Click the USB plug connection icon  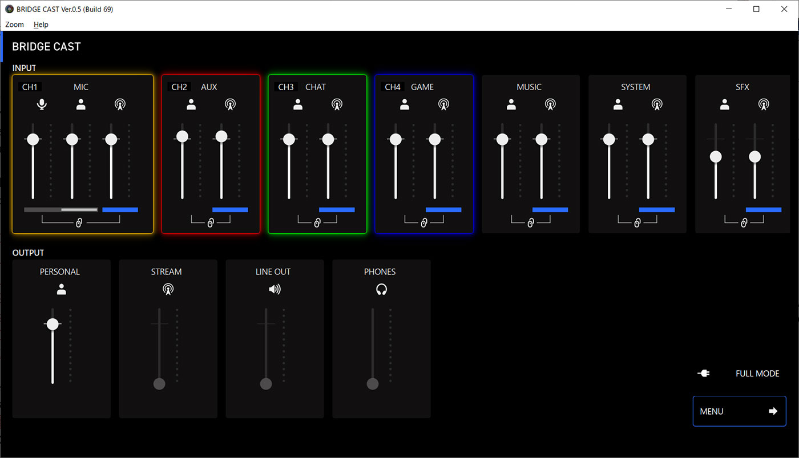point(704,374)
